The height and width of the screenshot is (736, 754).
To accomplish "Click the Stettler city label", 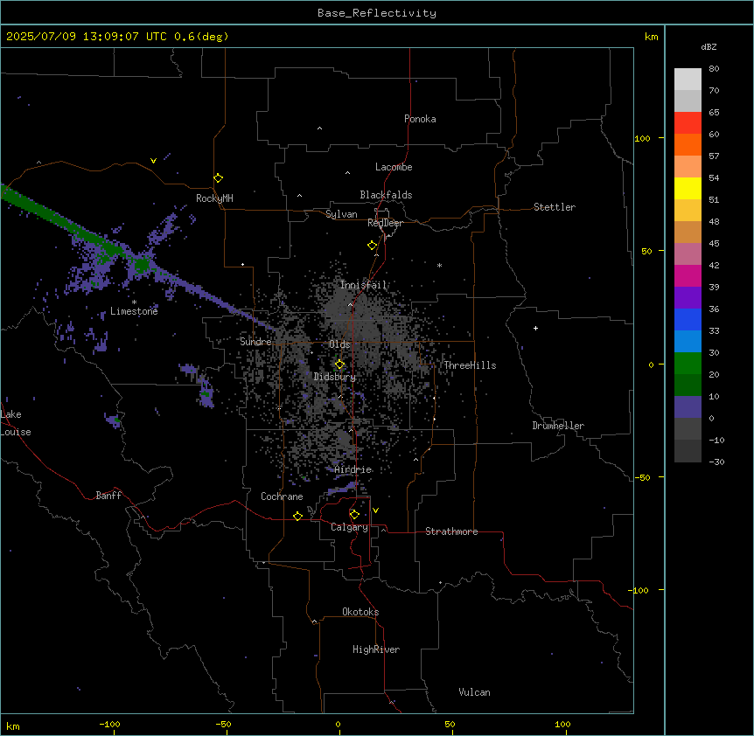I will pyautogui.click(x=555, y=207).
